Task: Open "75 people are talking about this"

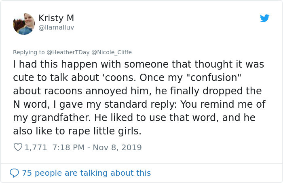Action: tap(86, 173)
